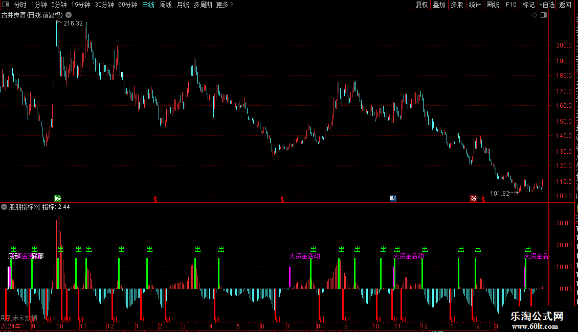Select the 周线 weekly chart tab
578x332 pixels.
166,5
